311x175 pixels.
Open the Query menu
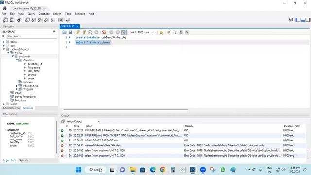[31, 14]
